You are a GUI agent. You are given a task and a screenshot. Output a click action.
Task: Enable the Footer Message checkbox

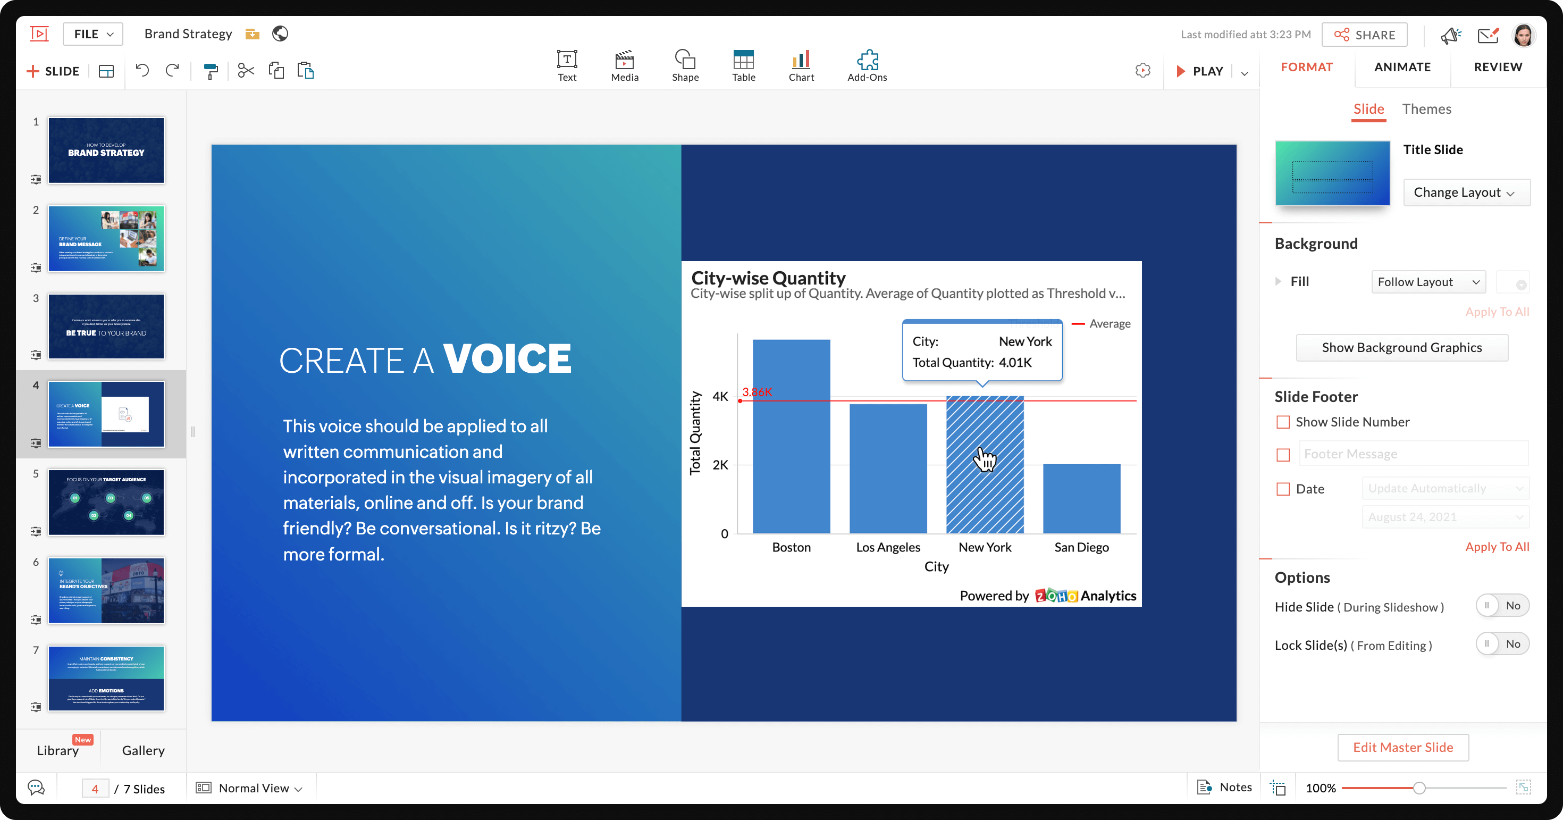(1282, 454)
